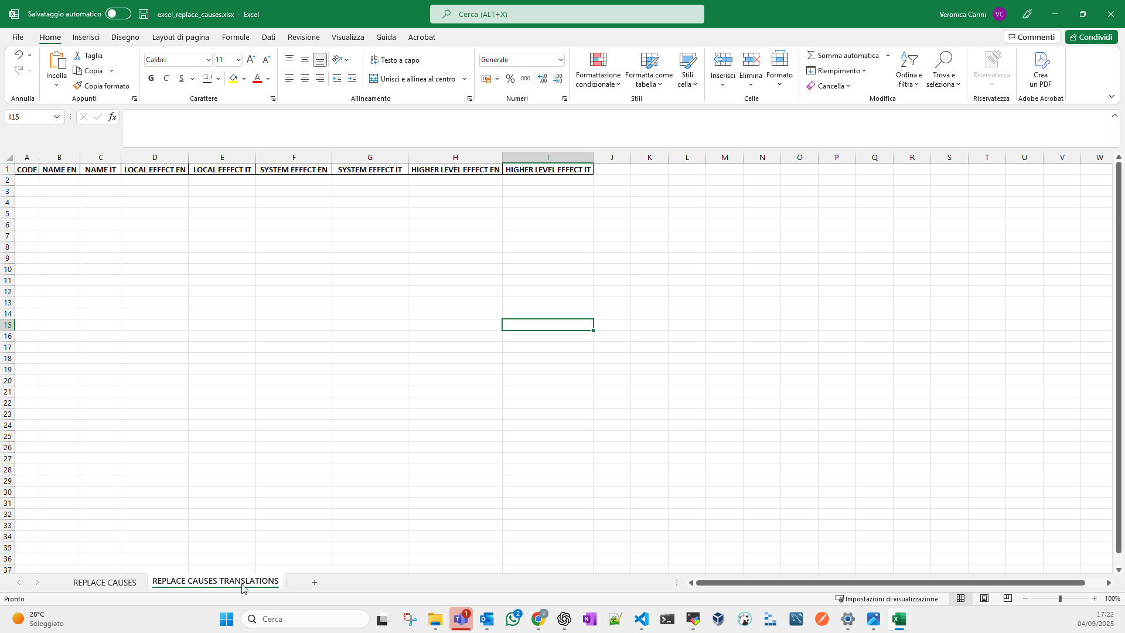This screenshot has width=1125, height=633.
Task: Switch to Page Layout view
Action: (984, 598)
